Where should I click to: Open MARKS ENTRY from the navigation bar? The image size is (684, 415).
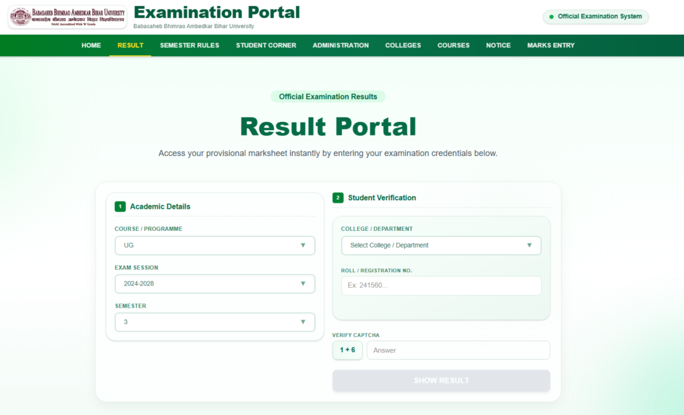click(551, 45)
